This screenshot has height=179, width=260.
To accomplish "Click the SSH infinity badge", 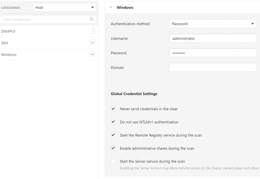I will pos(92,43).
